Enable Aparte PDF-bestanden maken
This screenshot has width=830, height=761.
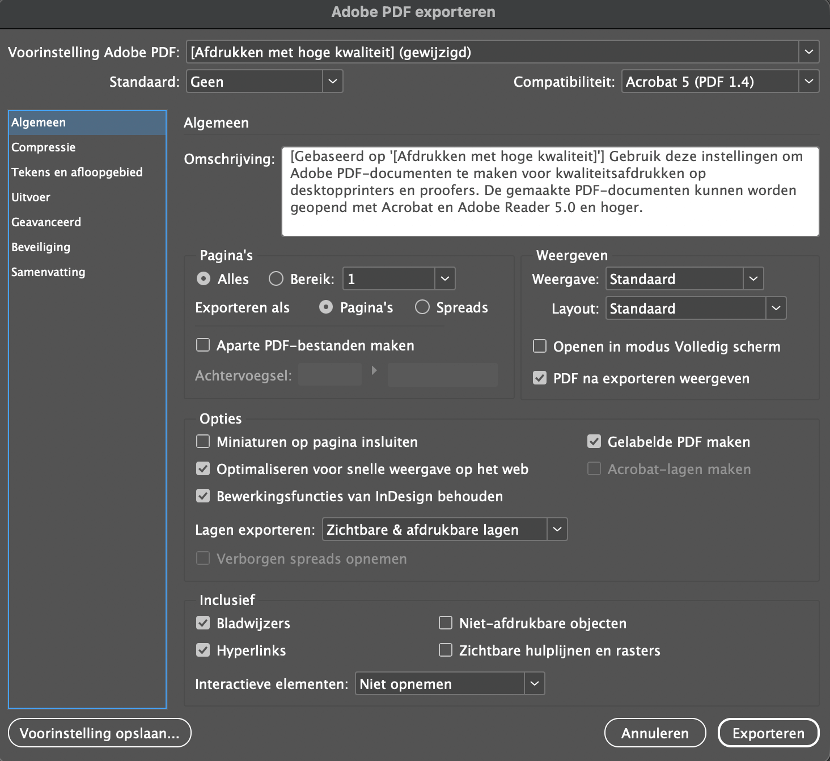coord(203,345)
